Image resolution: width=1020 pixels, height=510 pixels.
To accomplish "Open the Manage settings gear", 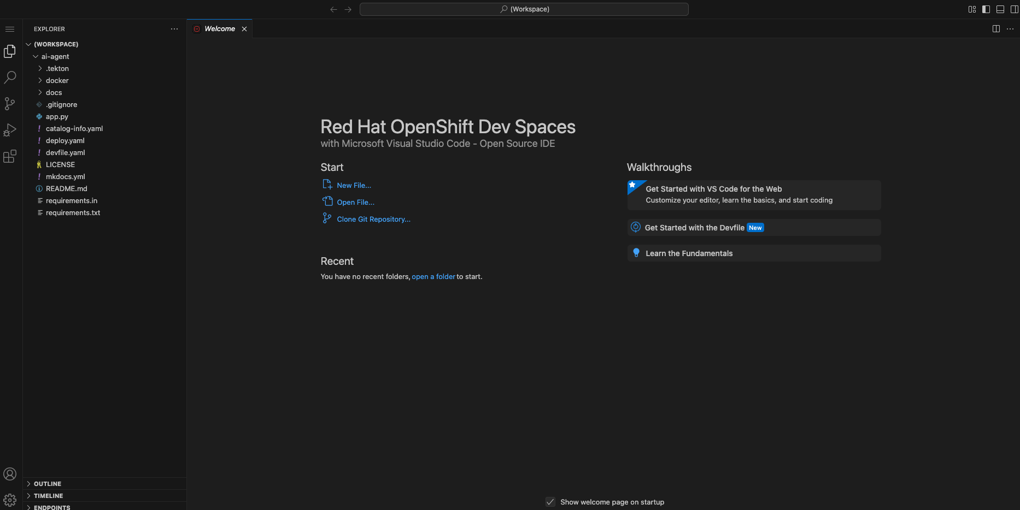I will [10, 500].
